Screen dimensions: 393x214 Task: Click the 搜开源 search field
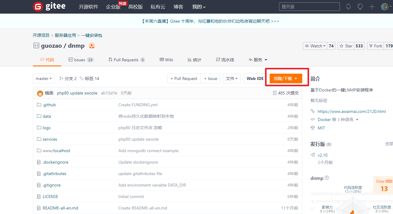point(309,6)
